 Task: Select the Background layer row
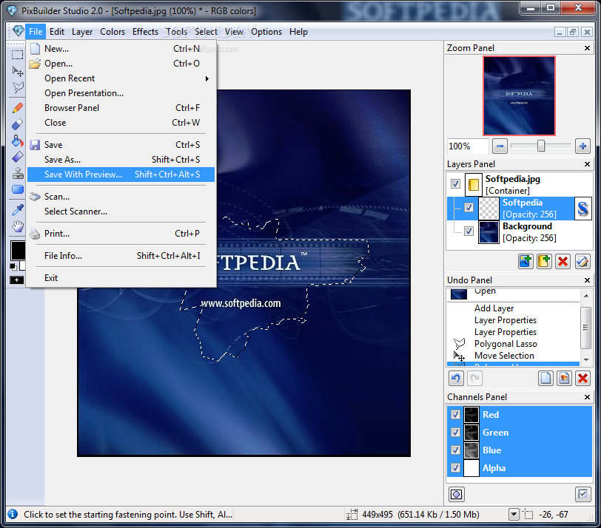[x=520, y=232]
